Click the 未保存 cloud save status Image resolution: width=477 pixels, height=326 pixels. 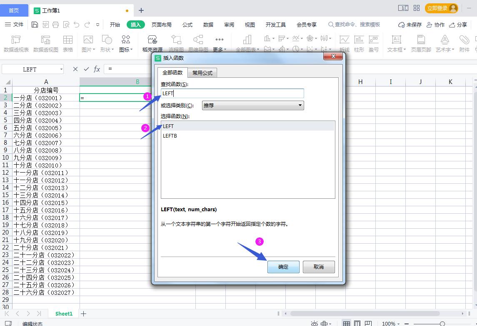[410, 25]
